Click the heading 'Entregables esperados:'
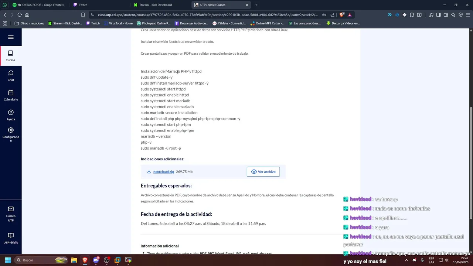This screenshot has height=266, width=473. tap(166, 185)
